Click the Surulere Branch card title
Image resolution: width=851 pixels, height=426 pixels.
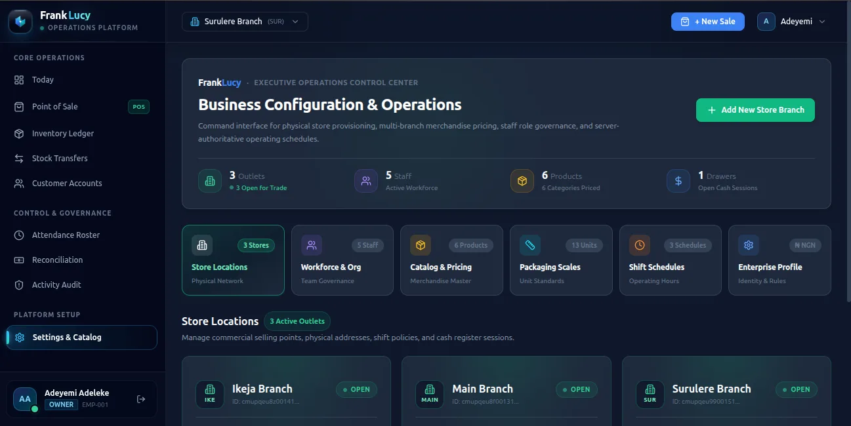click(712, 389)
